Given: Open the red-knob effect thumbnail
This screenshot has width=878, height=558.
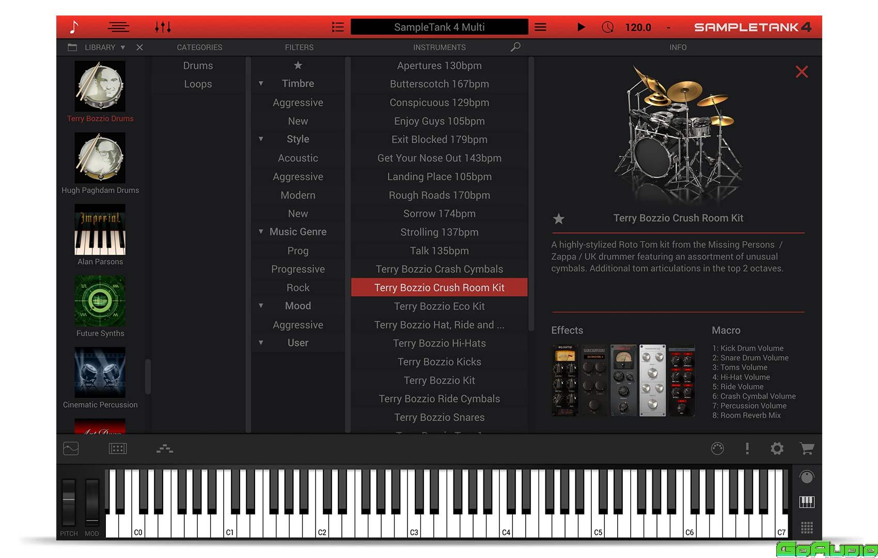Looking at the screenshot, I should (682, 380).
